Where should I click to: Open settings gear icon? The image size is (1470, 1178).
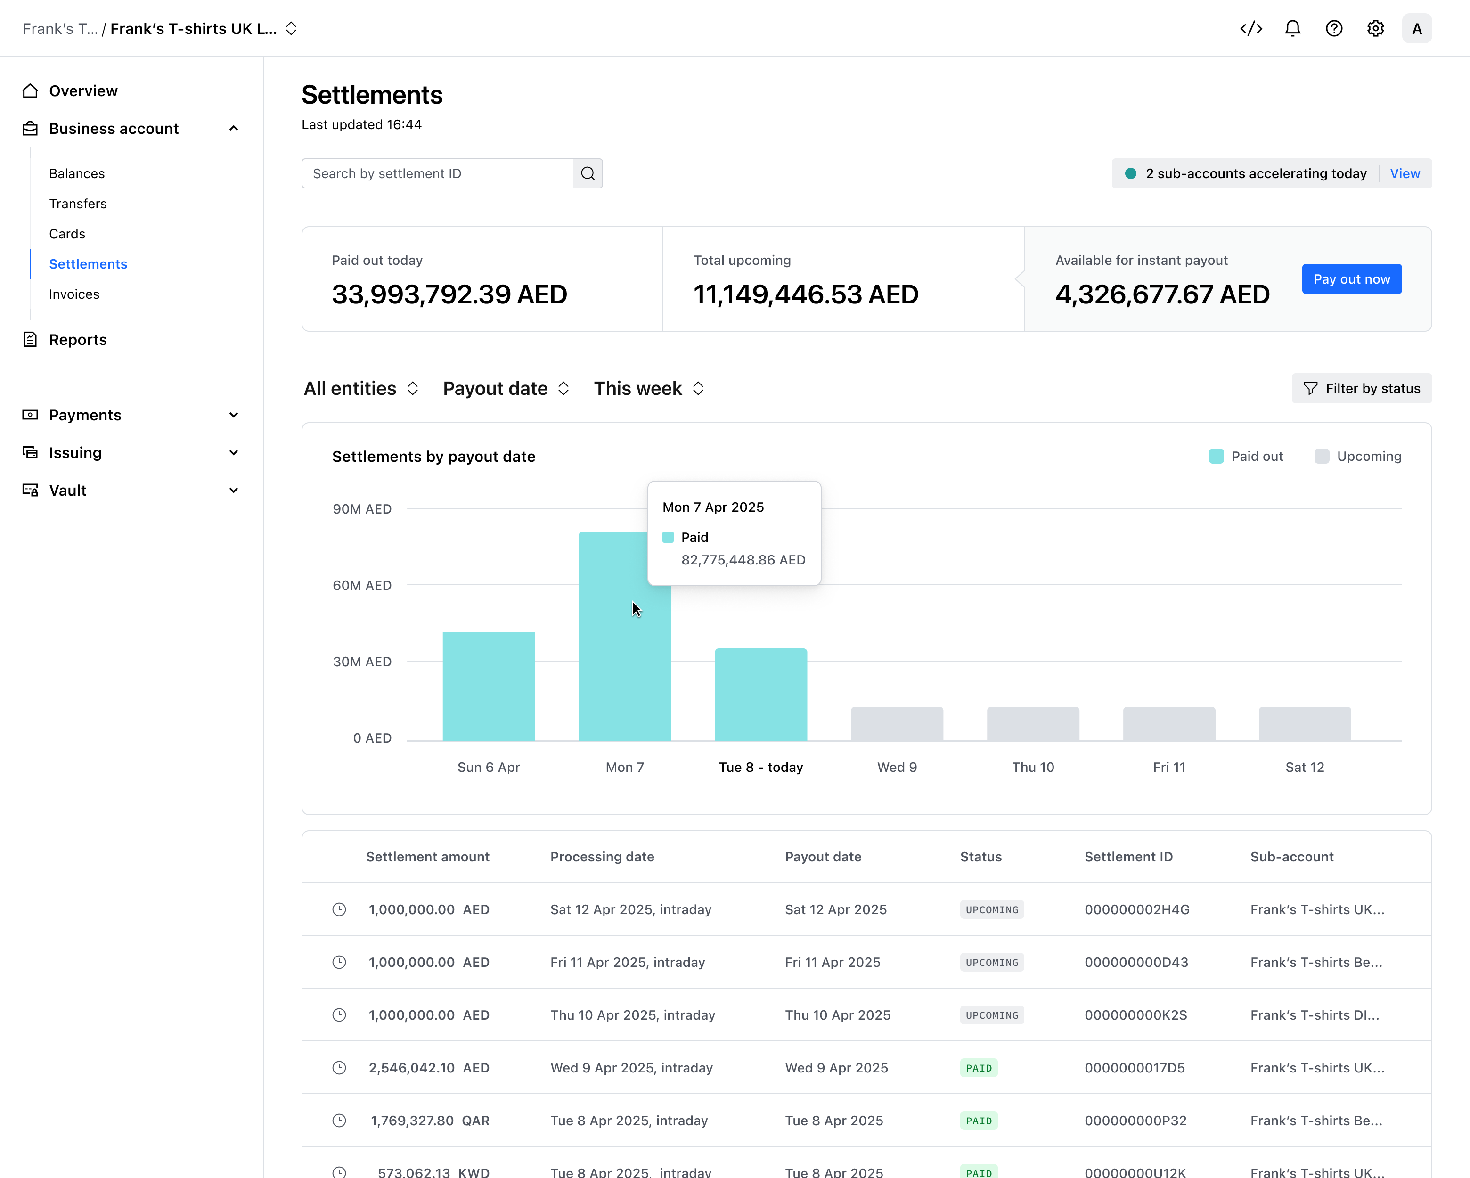point(1376,29)
